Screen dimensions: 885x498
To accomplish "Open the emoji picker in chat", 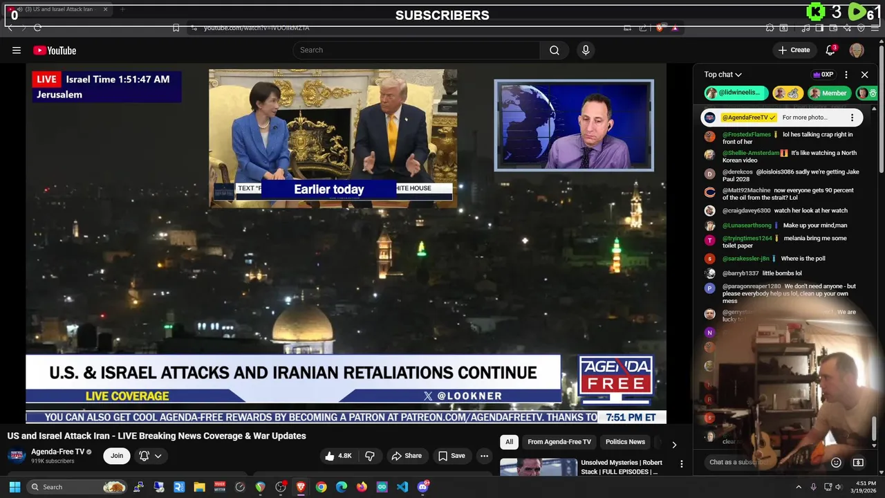I will click(836, 462).
